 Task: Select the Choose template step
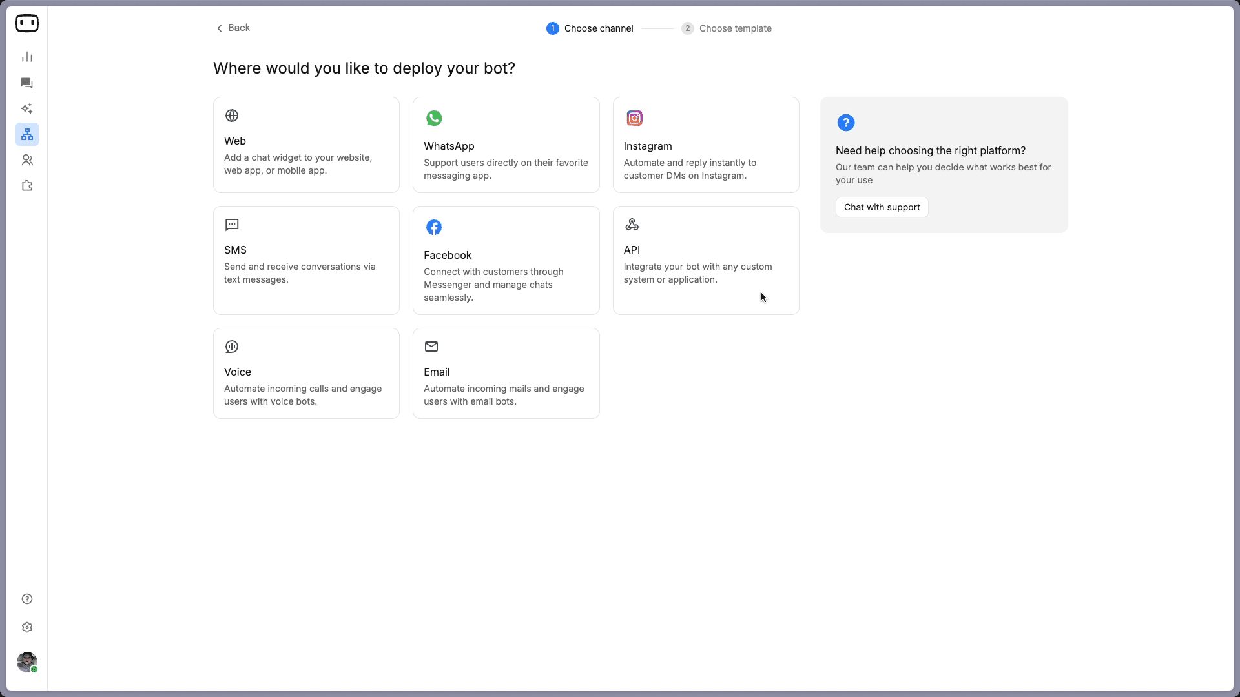[727, 28]
